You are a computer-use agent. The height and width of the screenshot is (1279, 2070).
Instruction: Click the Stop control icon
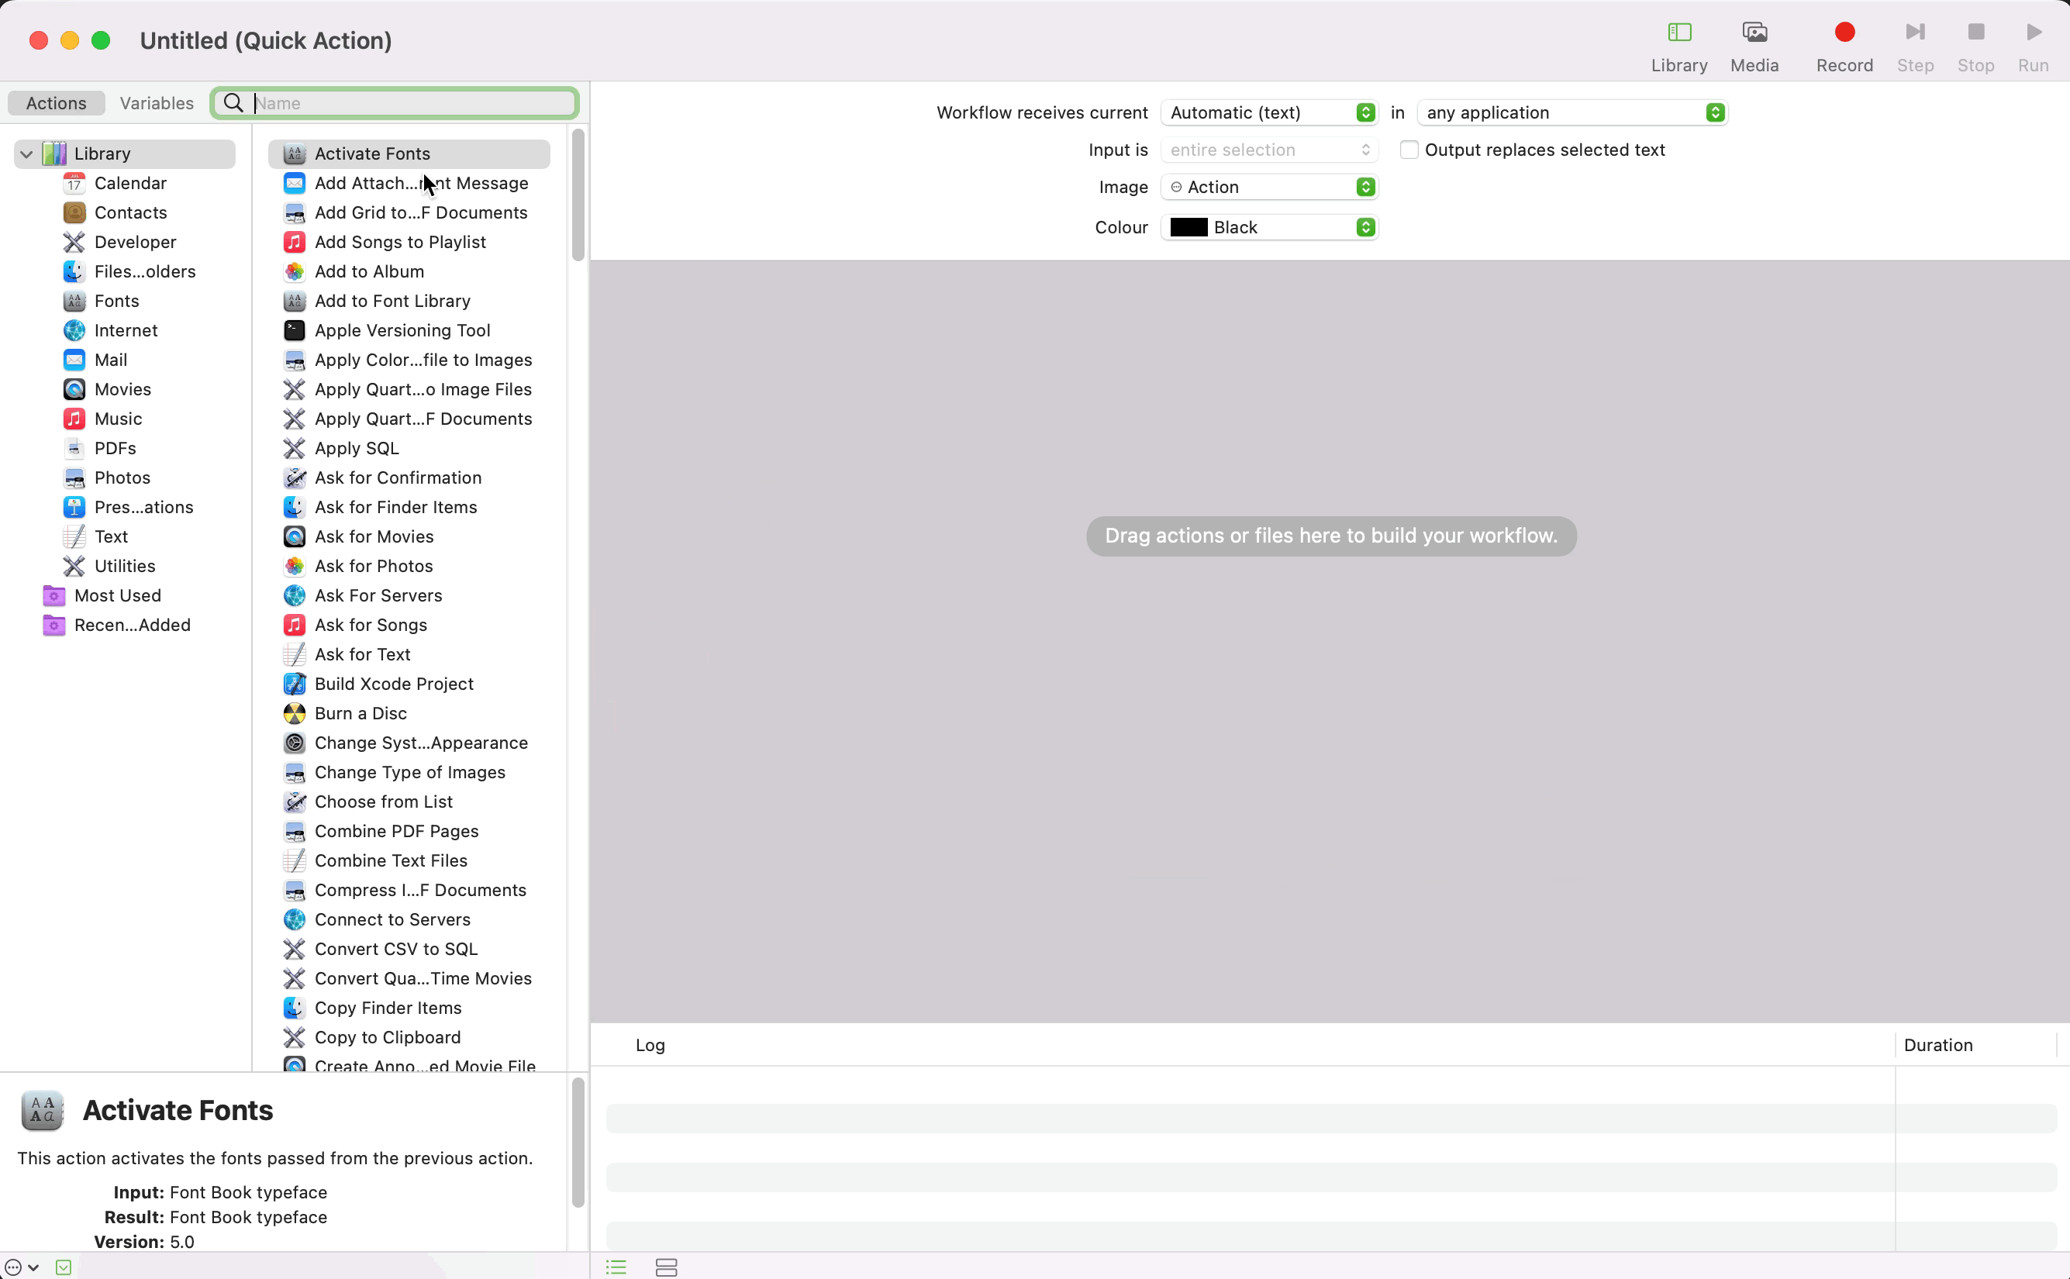point(1977,31)
